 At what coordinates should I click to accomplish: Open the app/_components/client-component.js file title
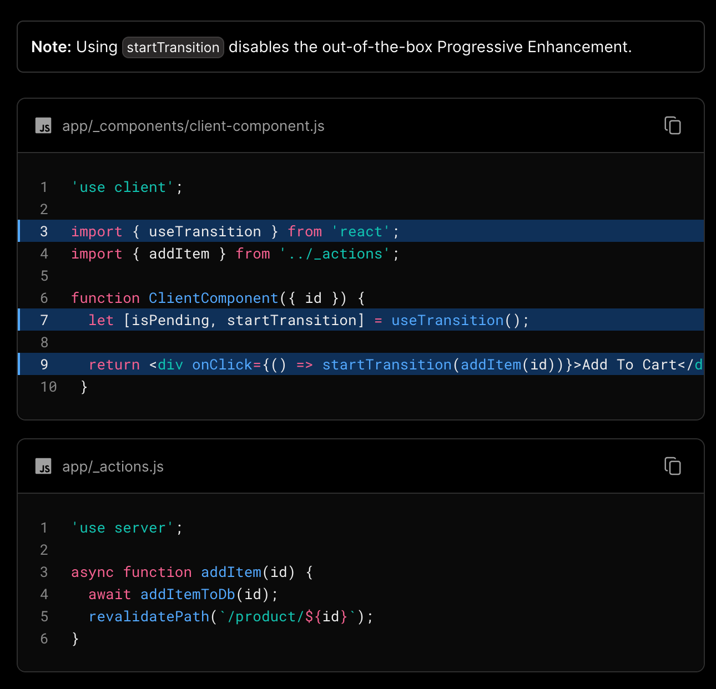(193, 126)
